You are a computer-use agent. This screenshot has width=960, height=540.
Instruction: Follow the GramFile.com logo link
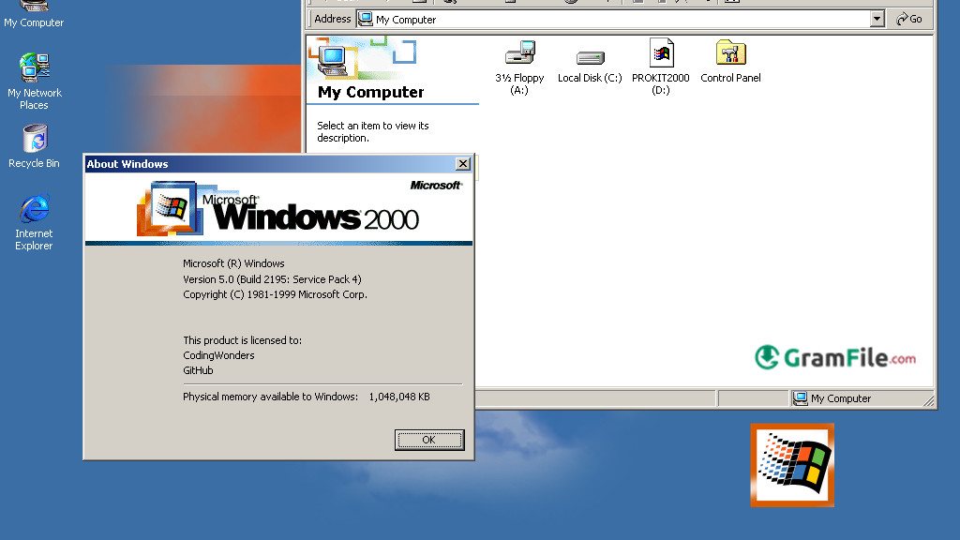click(x=836, y=358)
